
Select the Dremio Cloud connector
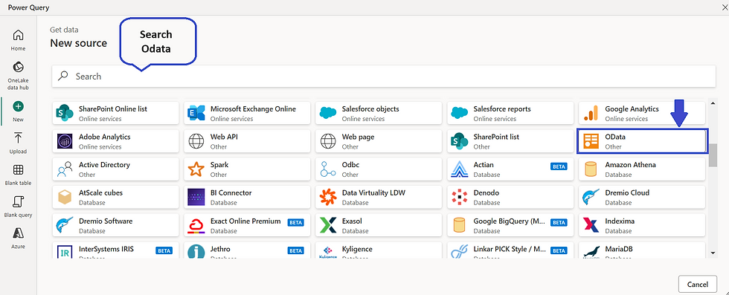click(641, 197)
